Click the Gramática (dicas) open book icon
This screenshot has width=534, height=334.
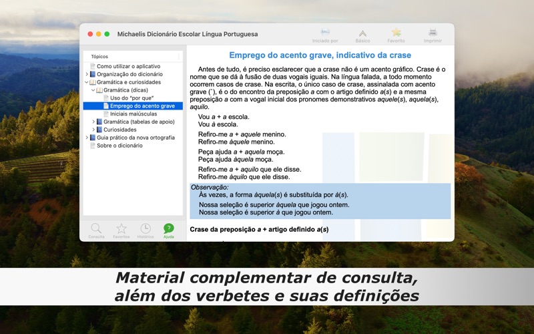coord(99,90)
